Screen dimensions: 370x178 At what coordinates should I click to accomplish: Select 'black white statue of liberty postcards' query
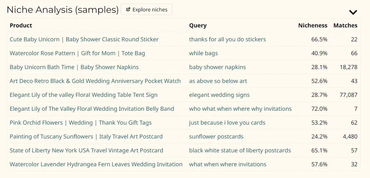click(x=240, y=150)
